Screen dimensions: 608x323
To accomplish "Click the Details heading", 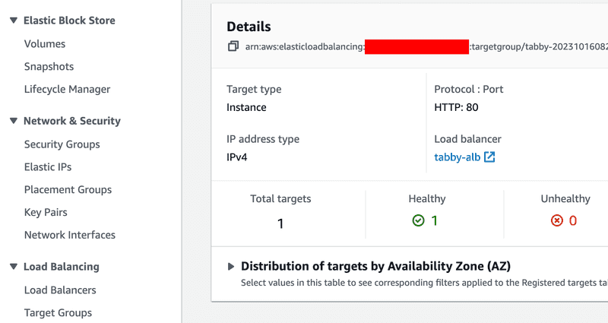I will (x=249, y=27).
